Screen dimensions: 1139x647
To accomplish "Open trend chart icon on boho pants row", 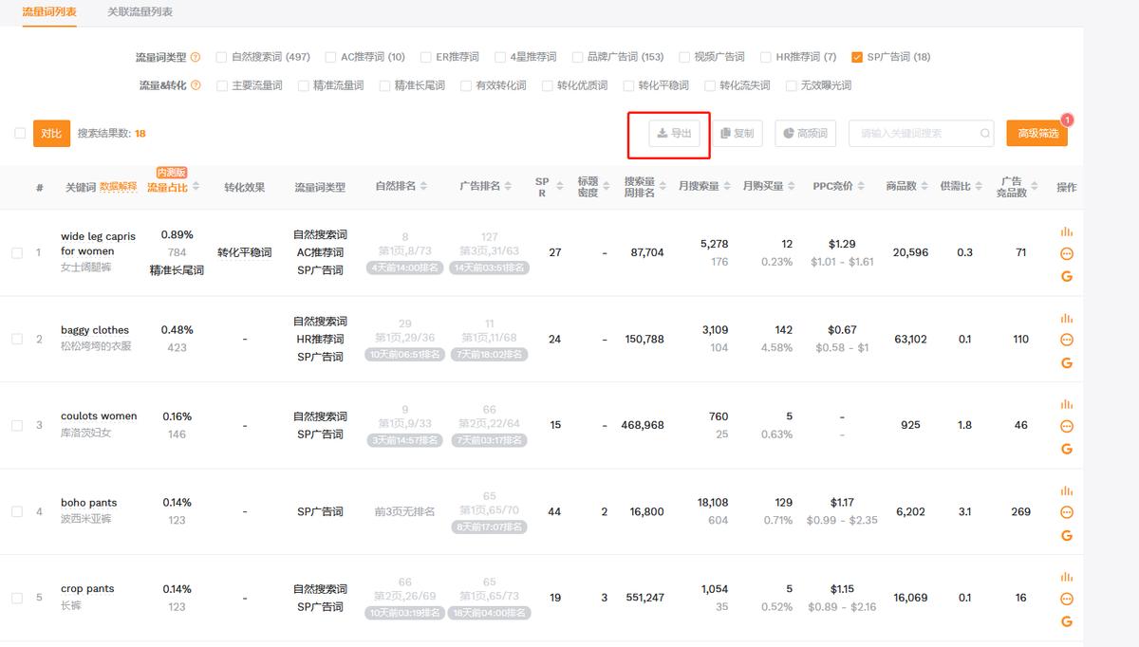I will tap(1066, 490).
